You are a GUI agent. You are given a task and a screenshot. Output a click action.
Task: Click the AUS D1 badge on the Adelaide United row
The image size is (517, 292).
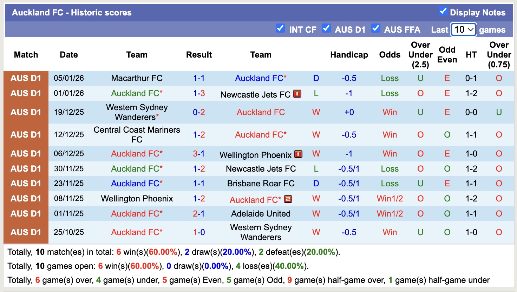(26, 213)
